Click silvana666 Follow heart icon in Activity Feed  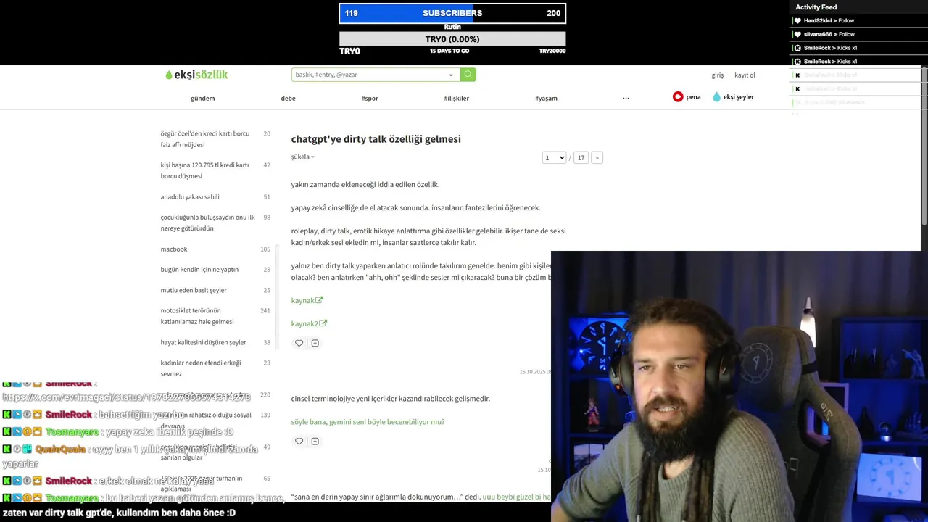click(x=797, y=34)
